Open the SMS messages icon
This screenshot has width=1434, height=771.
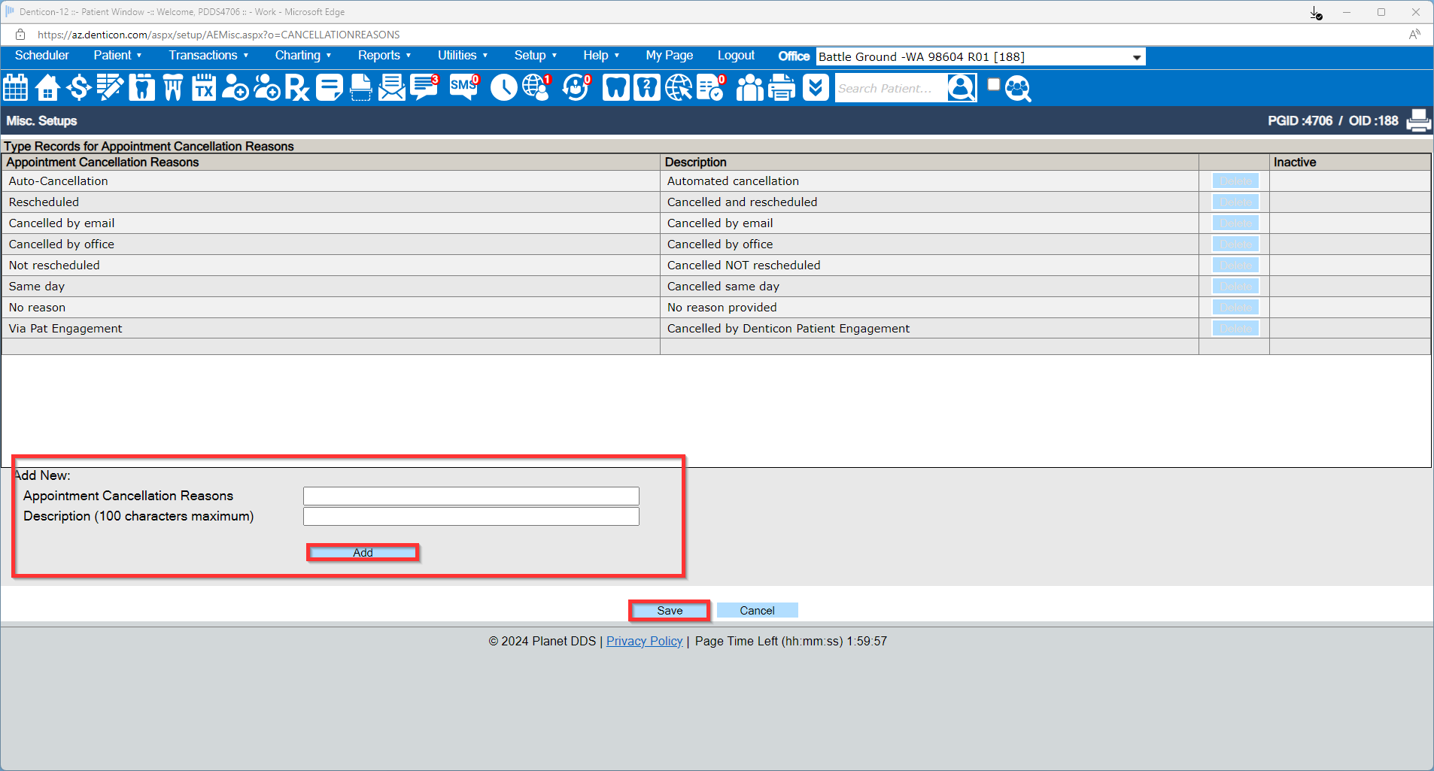pyautogui.click(x=463, y=88)
